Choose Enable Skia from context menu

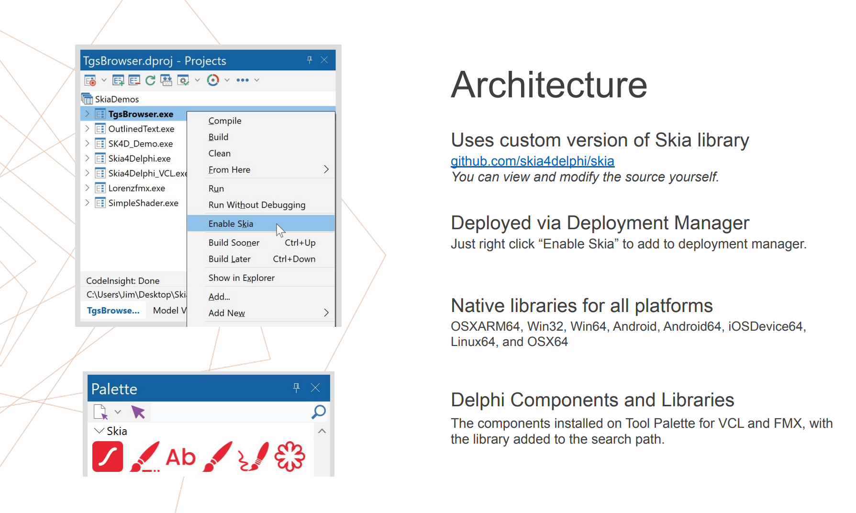coord(231,224)
